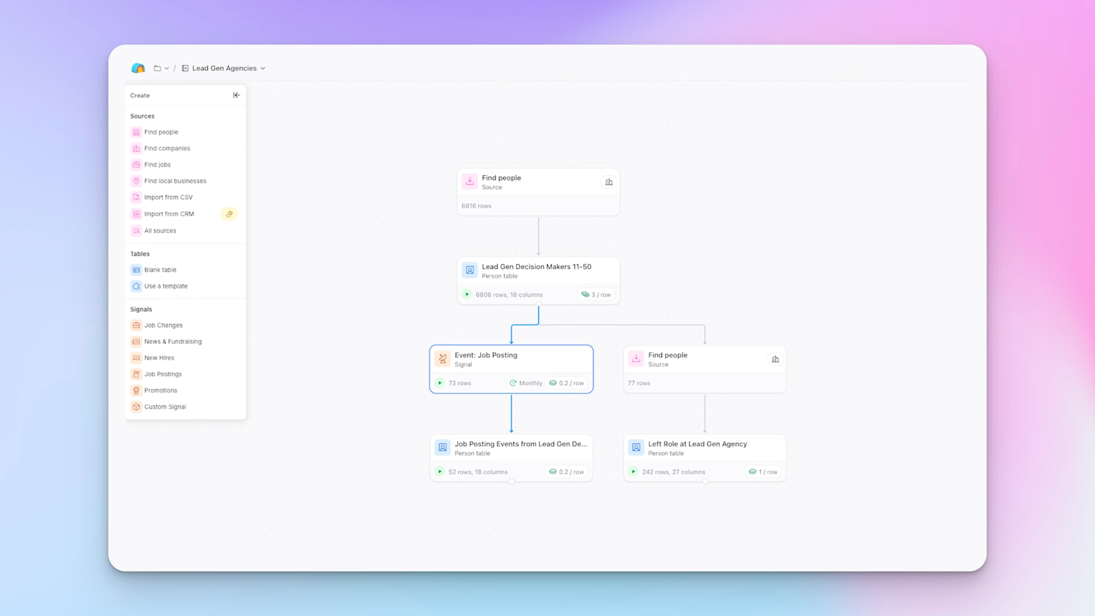Choose the Import from CSV source
1095x616 pixels.
click(x=168, y=197)
